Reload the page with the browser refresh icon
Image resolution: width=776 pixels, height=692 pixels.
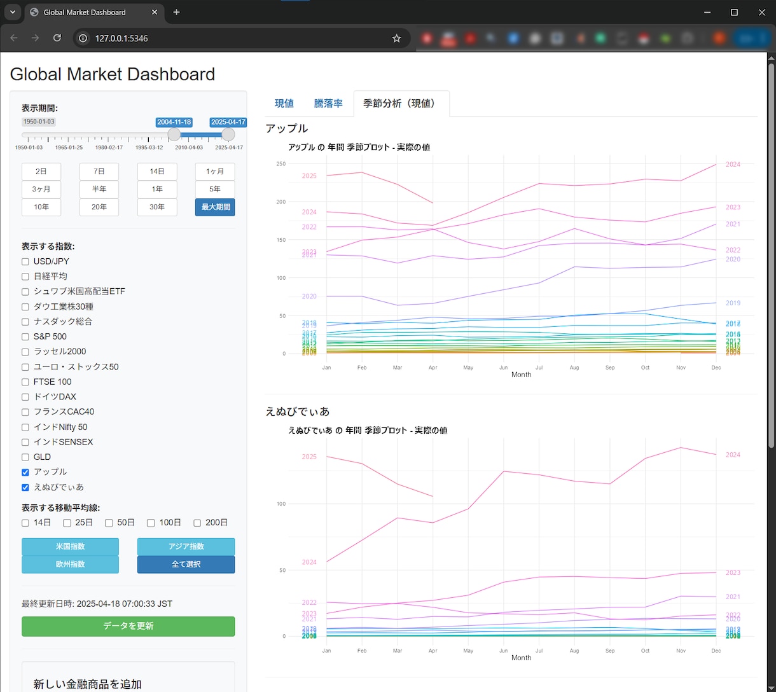coord(57,38)
